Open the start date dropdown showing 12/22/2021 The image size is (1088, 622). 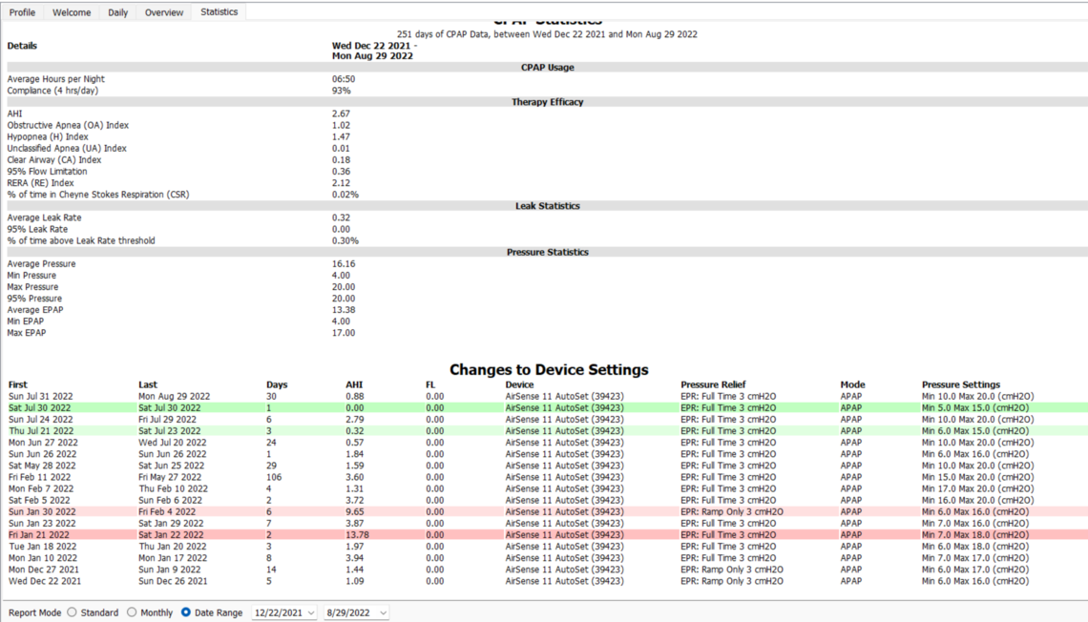284,613
